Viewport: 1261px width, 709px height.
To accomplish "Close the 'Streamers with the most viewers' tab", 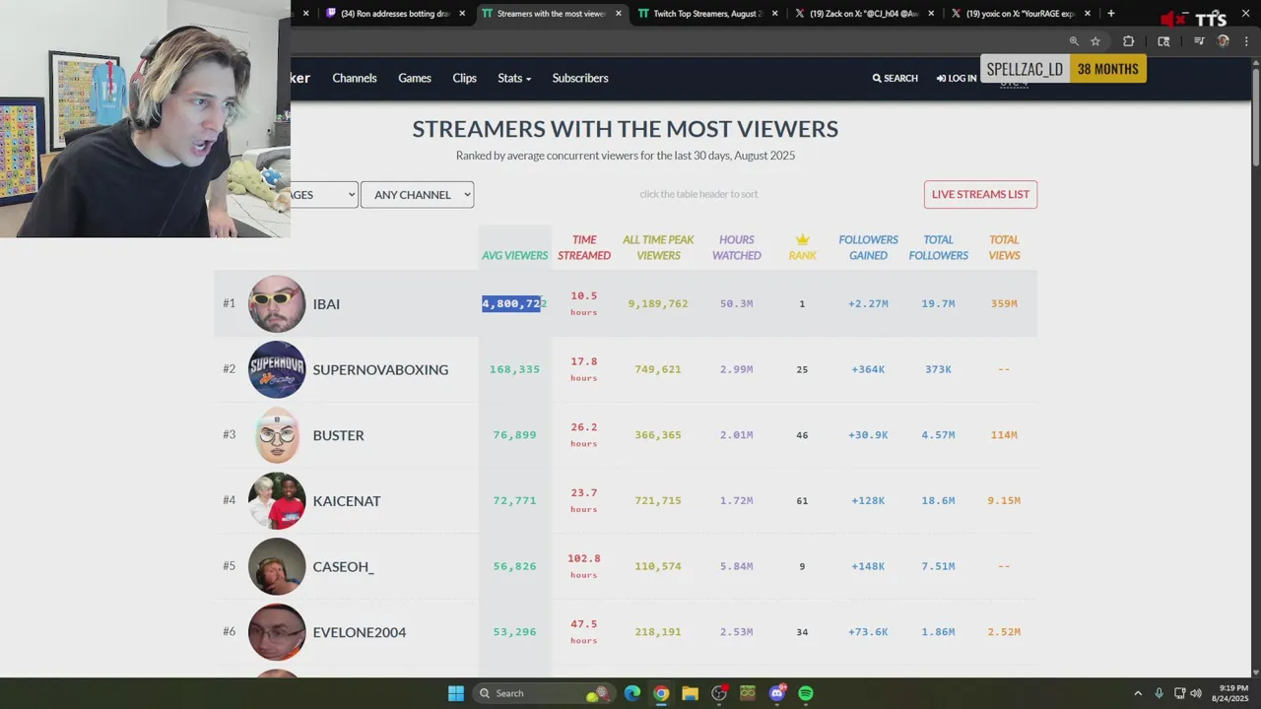I will pyautogui.click(x=619, y=14).
